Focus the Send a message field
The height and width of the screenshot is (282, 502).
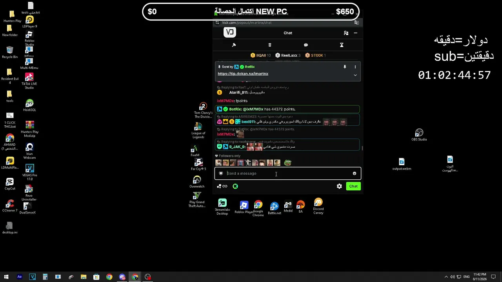point(288,174)
